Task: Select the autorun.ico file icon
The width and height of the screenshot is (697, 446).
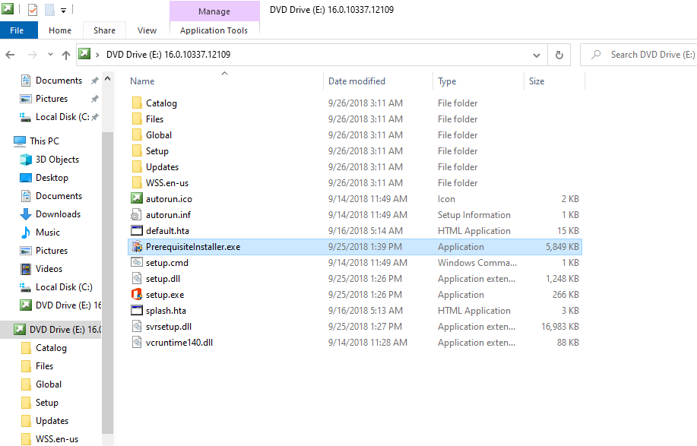Action: tap(137, 198)
